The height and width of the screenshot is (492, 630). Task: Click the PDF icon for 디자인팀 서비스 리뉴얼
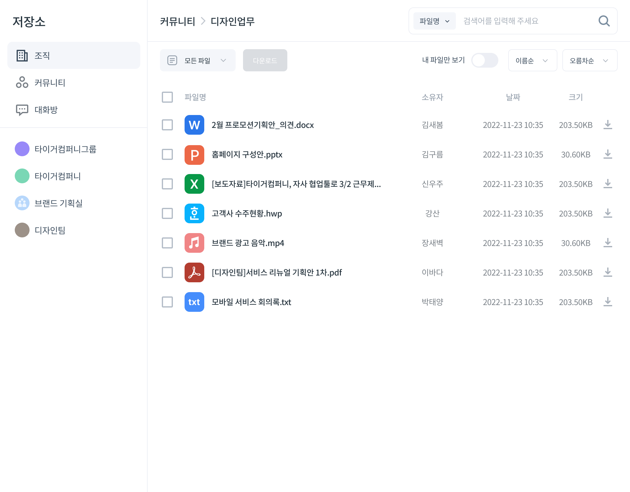(x=194, y=272)
